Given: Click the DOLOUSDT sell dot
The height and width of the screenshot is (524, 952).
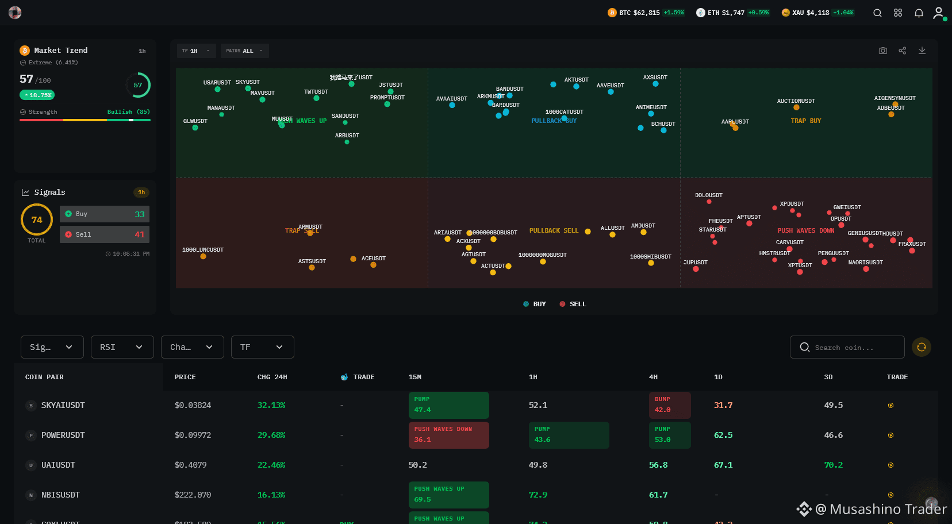Looking at the screenshot, I should click(709, 202).
